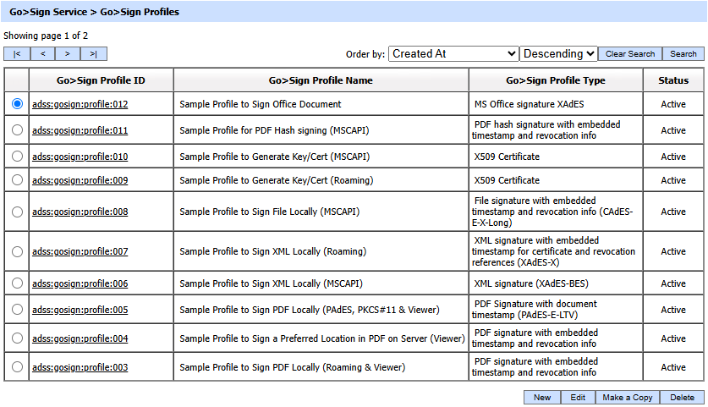The width and height of the screenshot is (708, 407).
Task: Open the adss:gosign:profile:007 link
Action: [x=80, y=251]
